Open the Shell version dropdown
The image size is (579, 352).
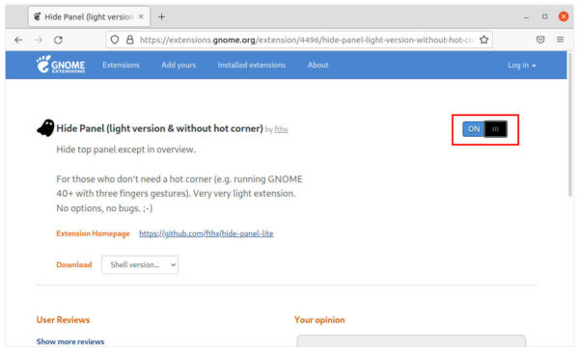tap(140, 264)
